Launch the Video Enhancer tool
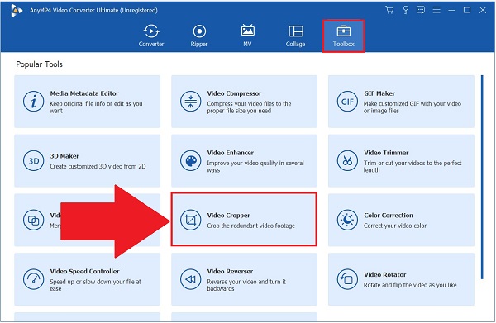 (244, 161)
